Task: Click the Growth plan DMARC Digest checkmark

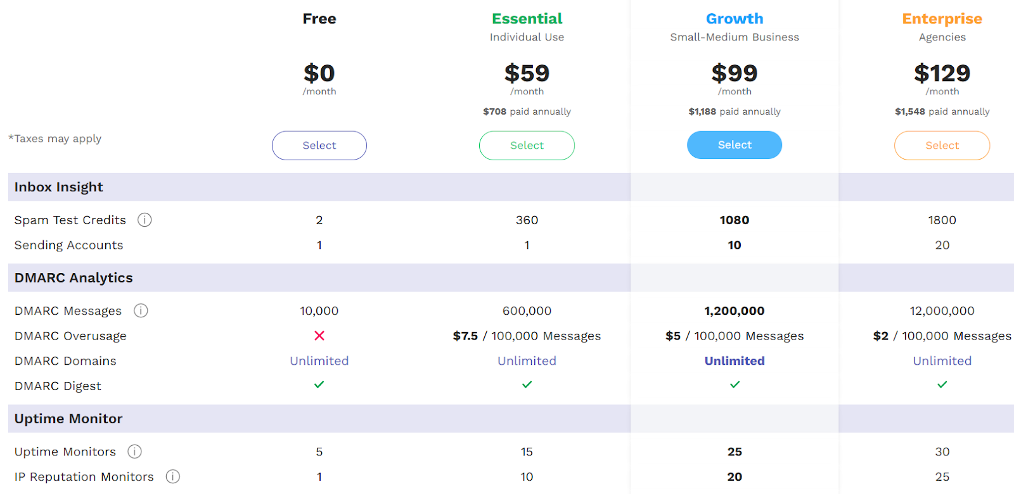Action: [734, 384]
